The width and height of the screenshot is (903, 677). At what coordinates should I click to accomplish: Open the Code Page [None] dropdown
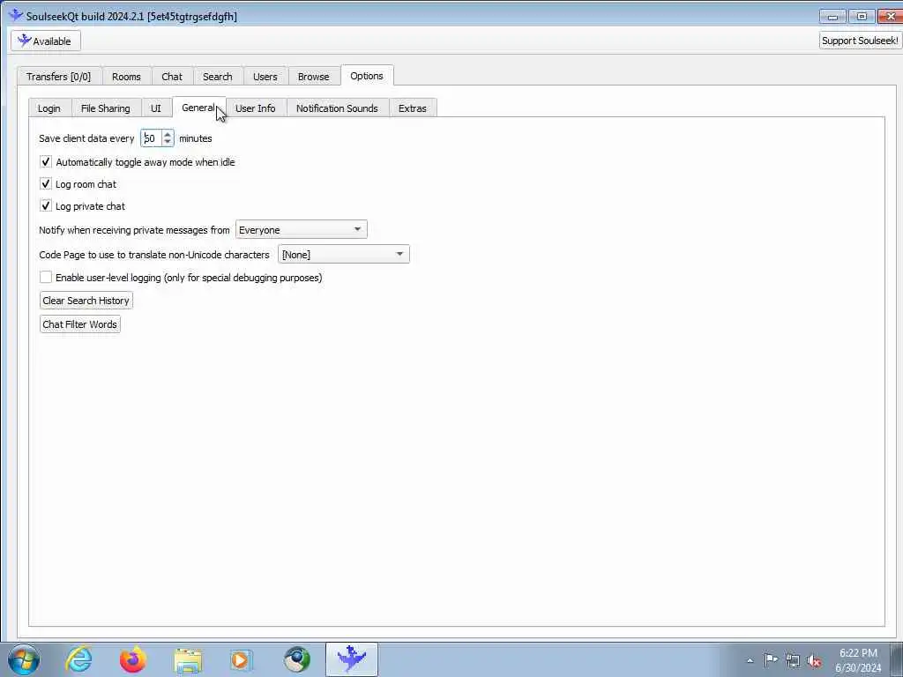pyautogui.click(x=344, y=254)
